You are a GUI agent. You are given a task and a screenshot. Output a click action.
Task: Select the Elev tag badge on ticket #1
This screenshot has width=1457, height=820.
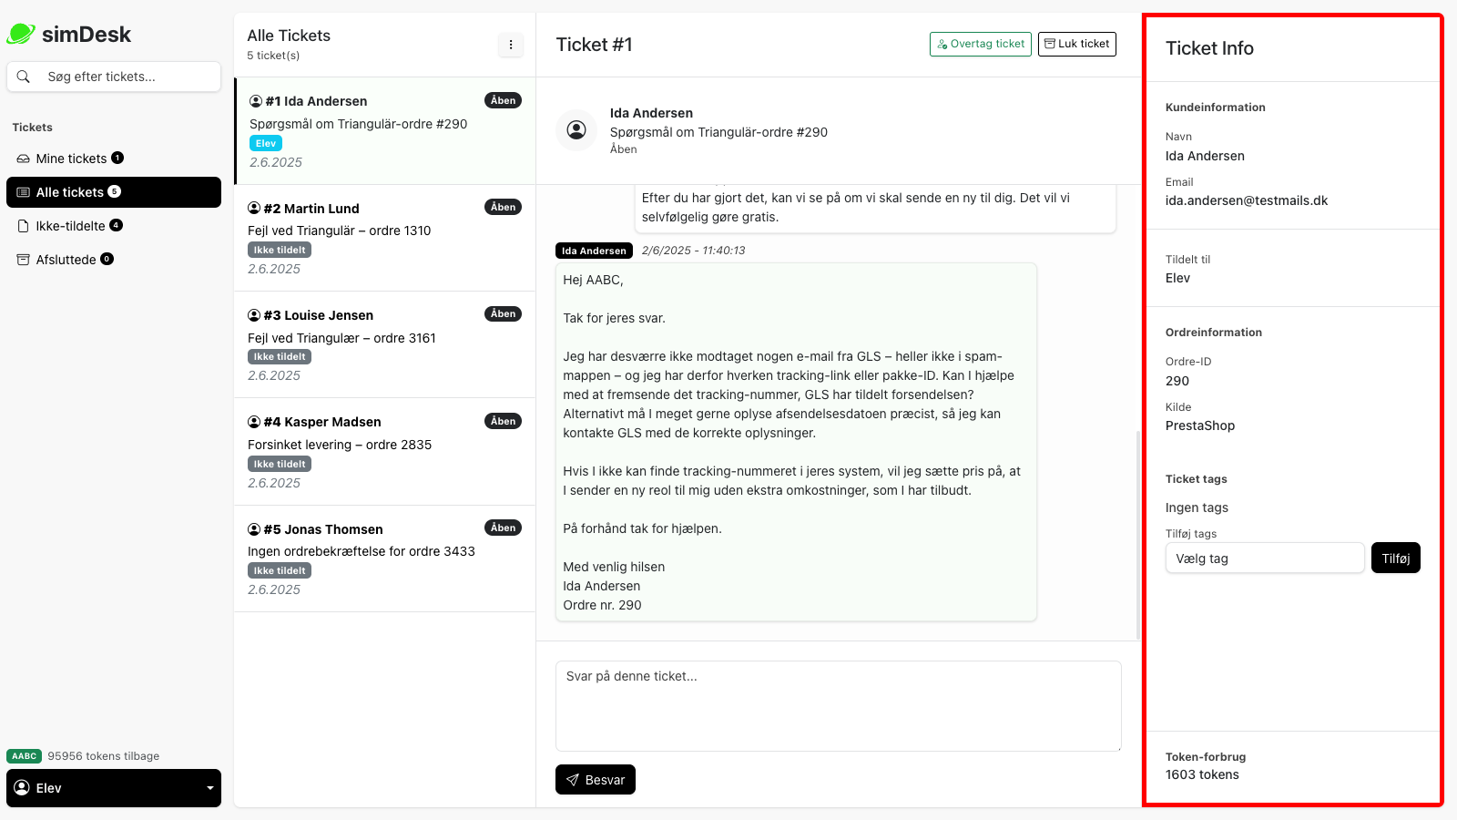(x=265, y=143)
